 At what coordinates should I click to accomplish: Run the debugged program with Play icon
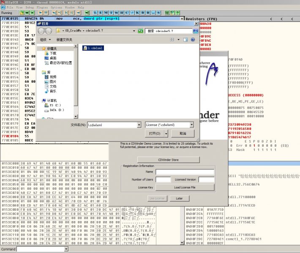click(41, 13)
